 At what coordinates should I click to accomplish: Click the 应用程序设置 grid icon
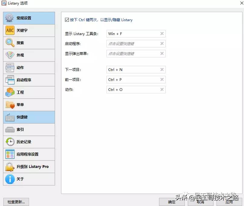point(10,154)
